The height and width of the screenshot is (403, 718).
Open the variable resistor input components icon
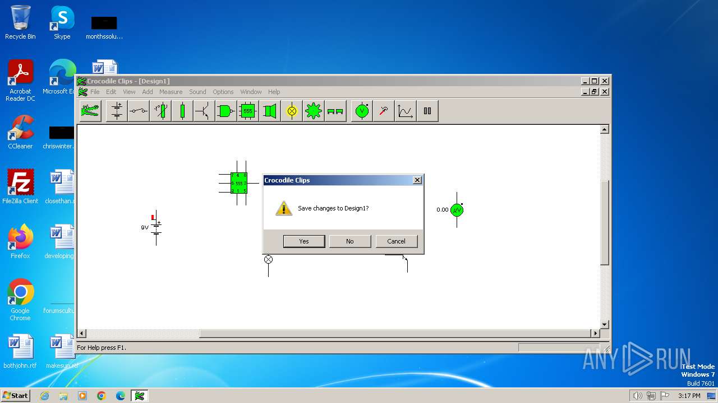click(x=160, y=111)
